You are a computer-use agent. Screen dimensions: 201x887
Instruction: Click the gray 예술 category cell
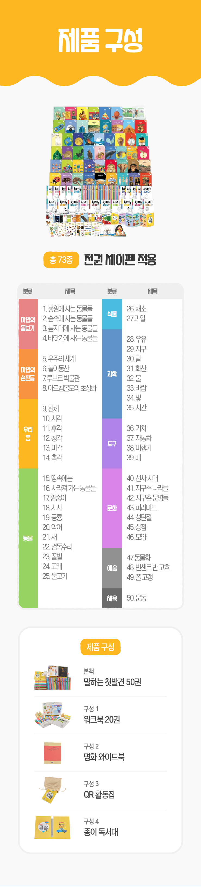tap(112, 568)
